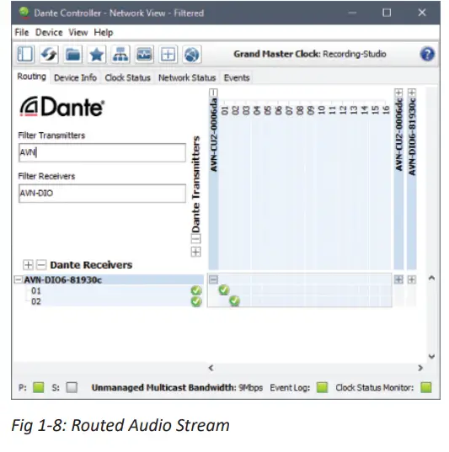
Task: Switch to the Routing tab
Action: point(31,77)
